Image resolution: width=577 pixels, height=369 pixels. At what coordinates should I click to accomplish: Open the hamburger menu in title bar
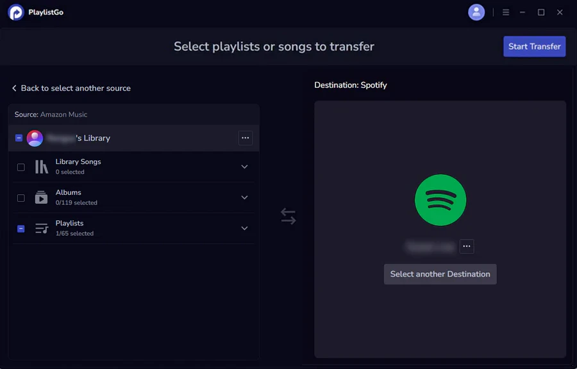pos(506,13)
